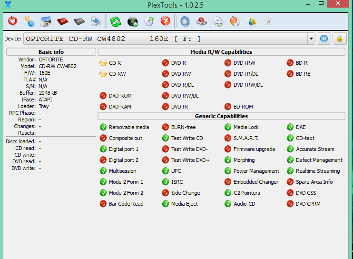Screen dimensions: 353x259
Task: Open the bar chart graphs icon
Action: point(252,21)
